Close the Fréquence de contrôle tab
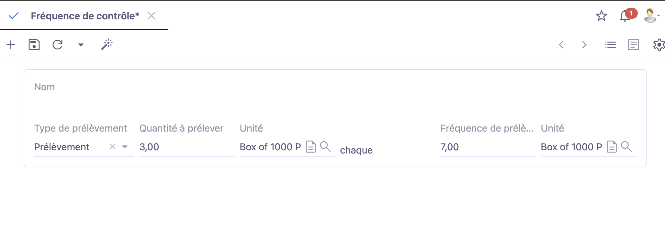The width and height of the screenshot is (665, 229). coord(152,16)
